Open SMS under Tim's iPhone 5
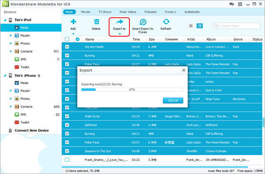This screenshot has width=265, height=174. coord(23,114)
